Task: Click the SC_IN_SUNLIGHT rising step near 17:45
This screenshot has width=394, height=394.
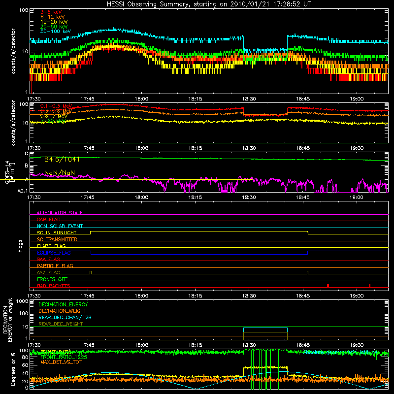Action: (x=91, y=232)
